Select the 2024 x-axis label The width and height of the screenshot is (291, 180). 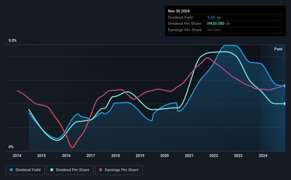click(263, 156)
